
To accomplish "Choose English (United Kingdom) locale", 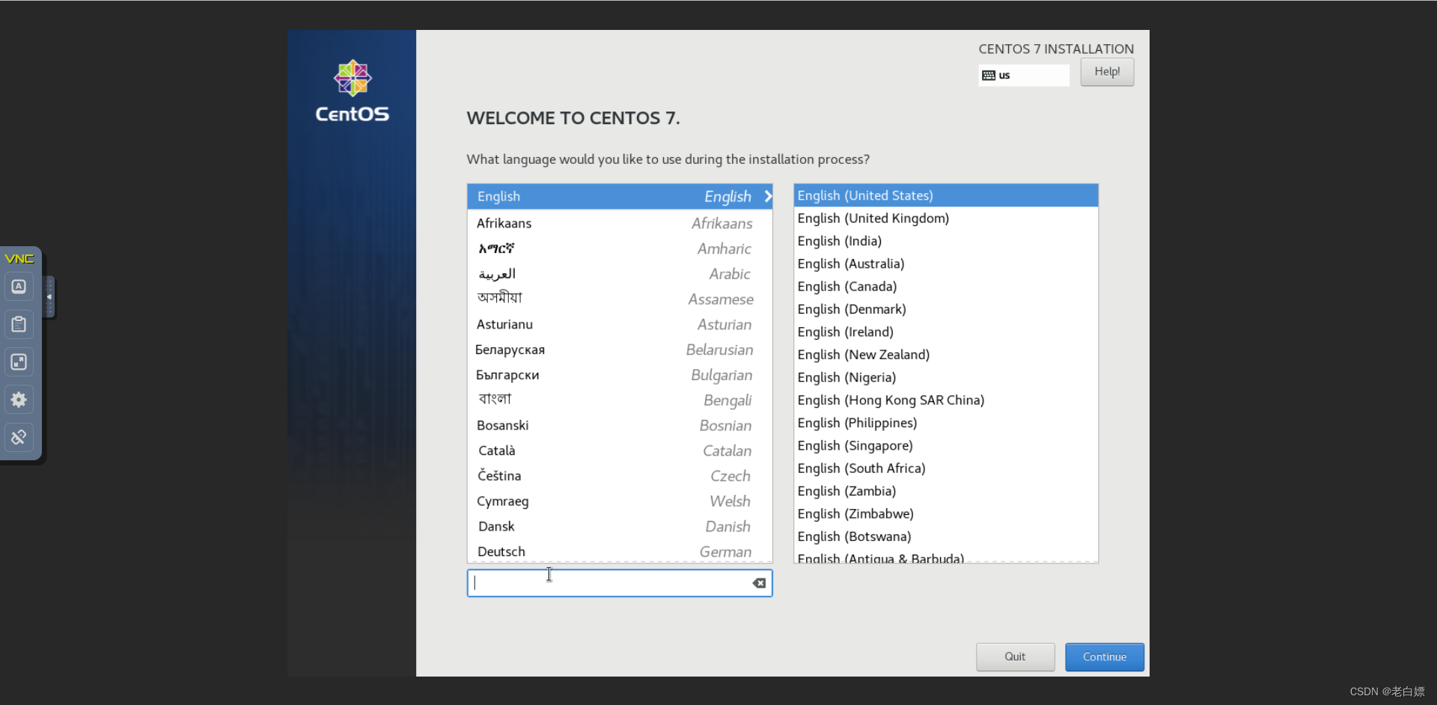I will [x=946, y=218].
